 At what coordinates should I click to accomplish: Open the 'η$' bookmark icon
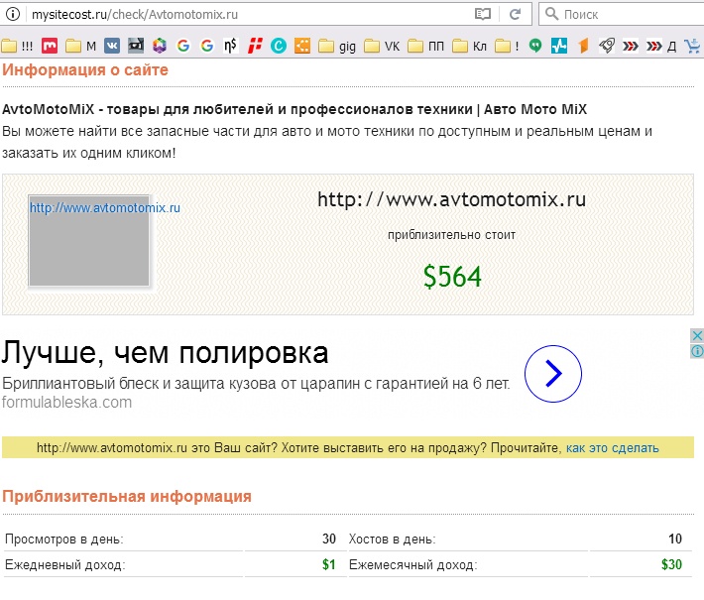click(x=230, y=46)
